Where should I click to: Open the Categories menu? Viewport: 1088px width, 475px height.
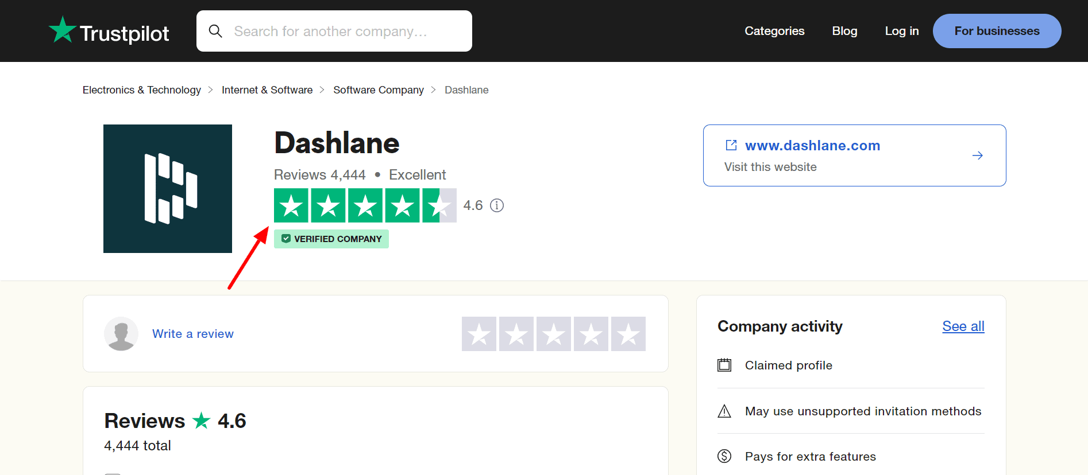[774, 31]
